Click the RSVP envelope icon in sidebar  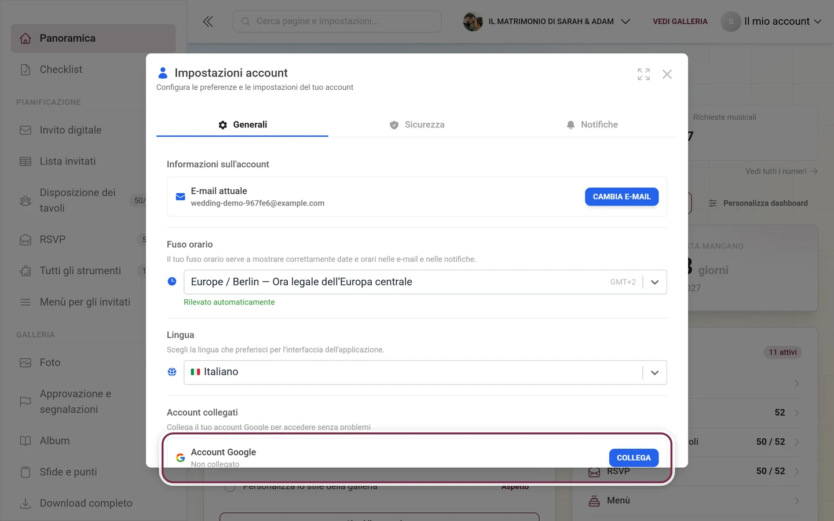click(x=25, y=240)
